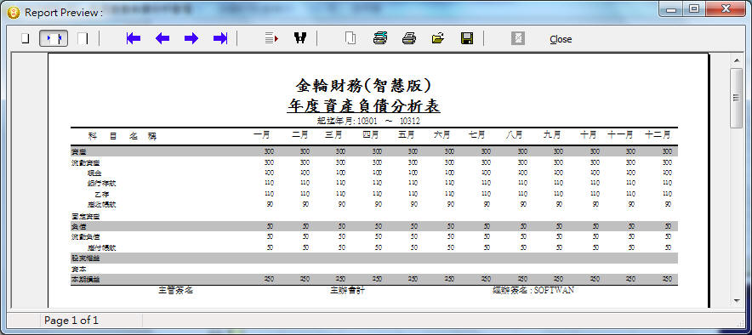Toggle the page width zoom button
Image resolution: width=752 pixels, height=335 pixels.
point(54,39)
